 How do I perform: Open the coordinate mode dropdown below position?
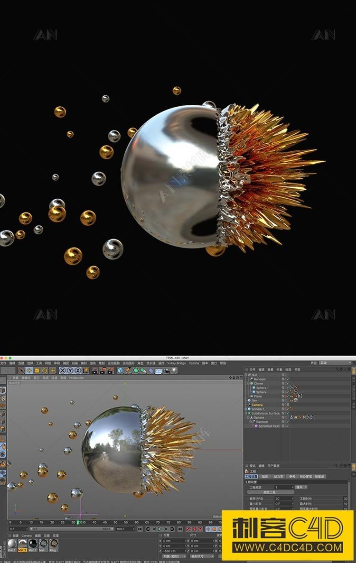[x=174, y=556]
